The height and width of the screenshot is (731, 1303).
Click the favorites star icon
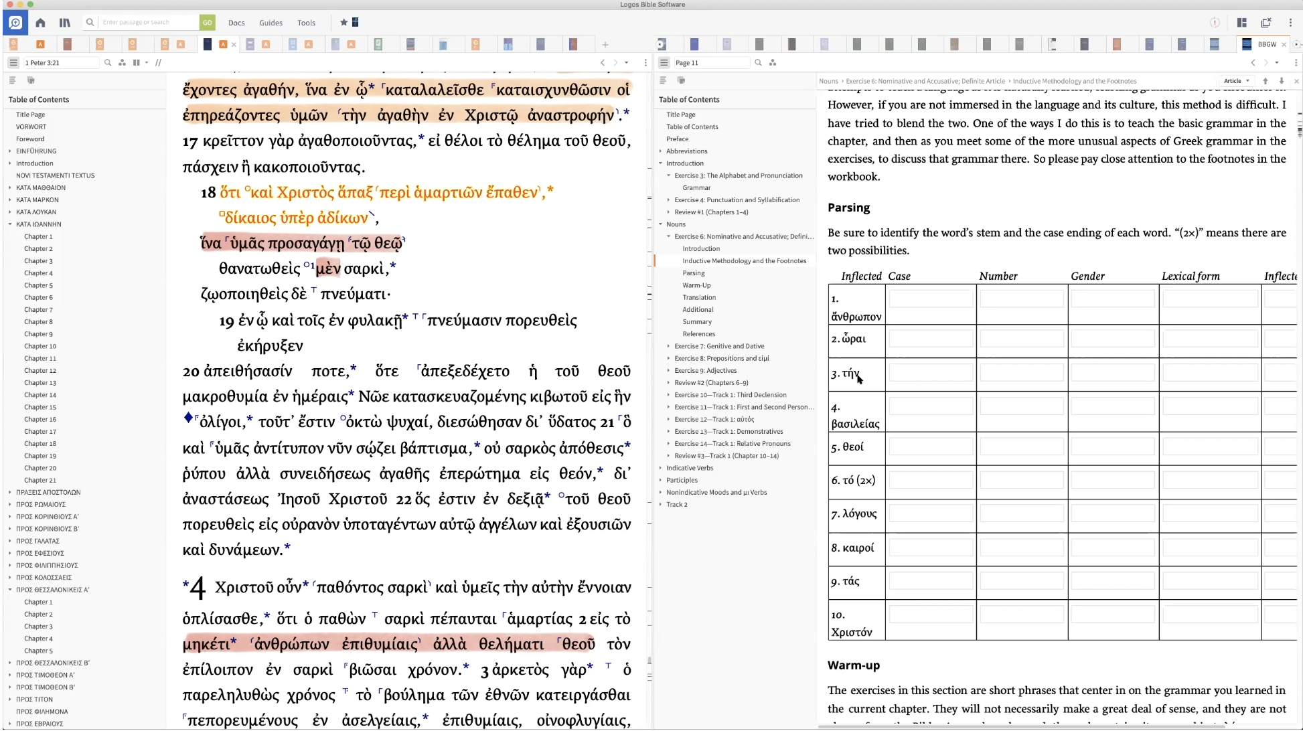point(343,22)
